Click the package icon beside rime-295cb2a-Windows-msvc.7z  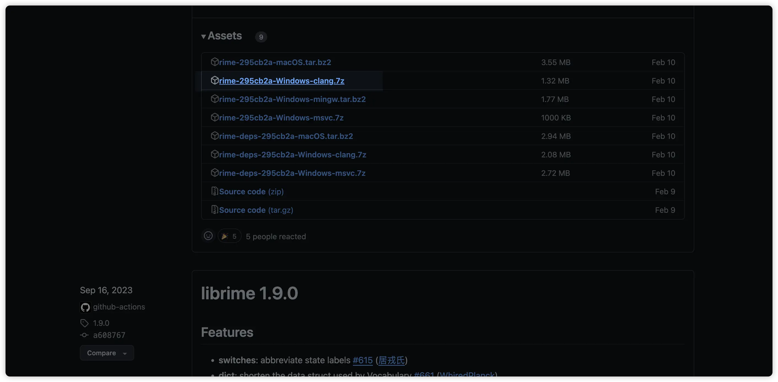coord(214,117)
